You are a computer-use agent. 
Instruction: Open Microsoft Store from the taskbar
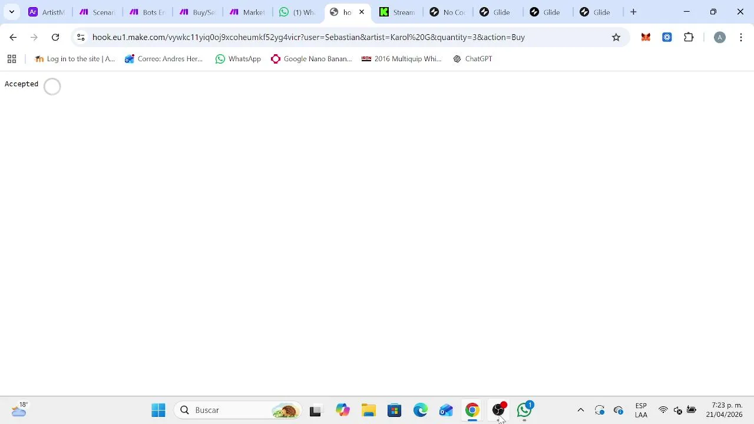(x=395, y=410)
